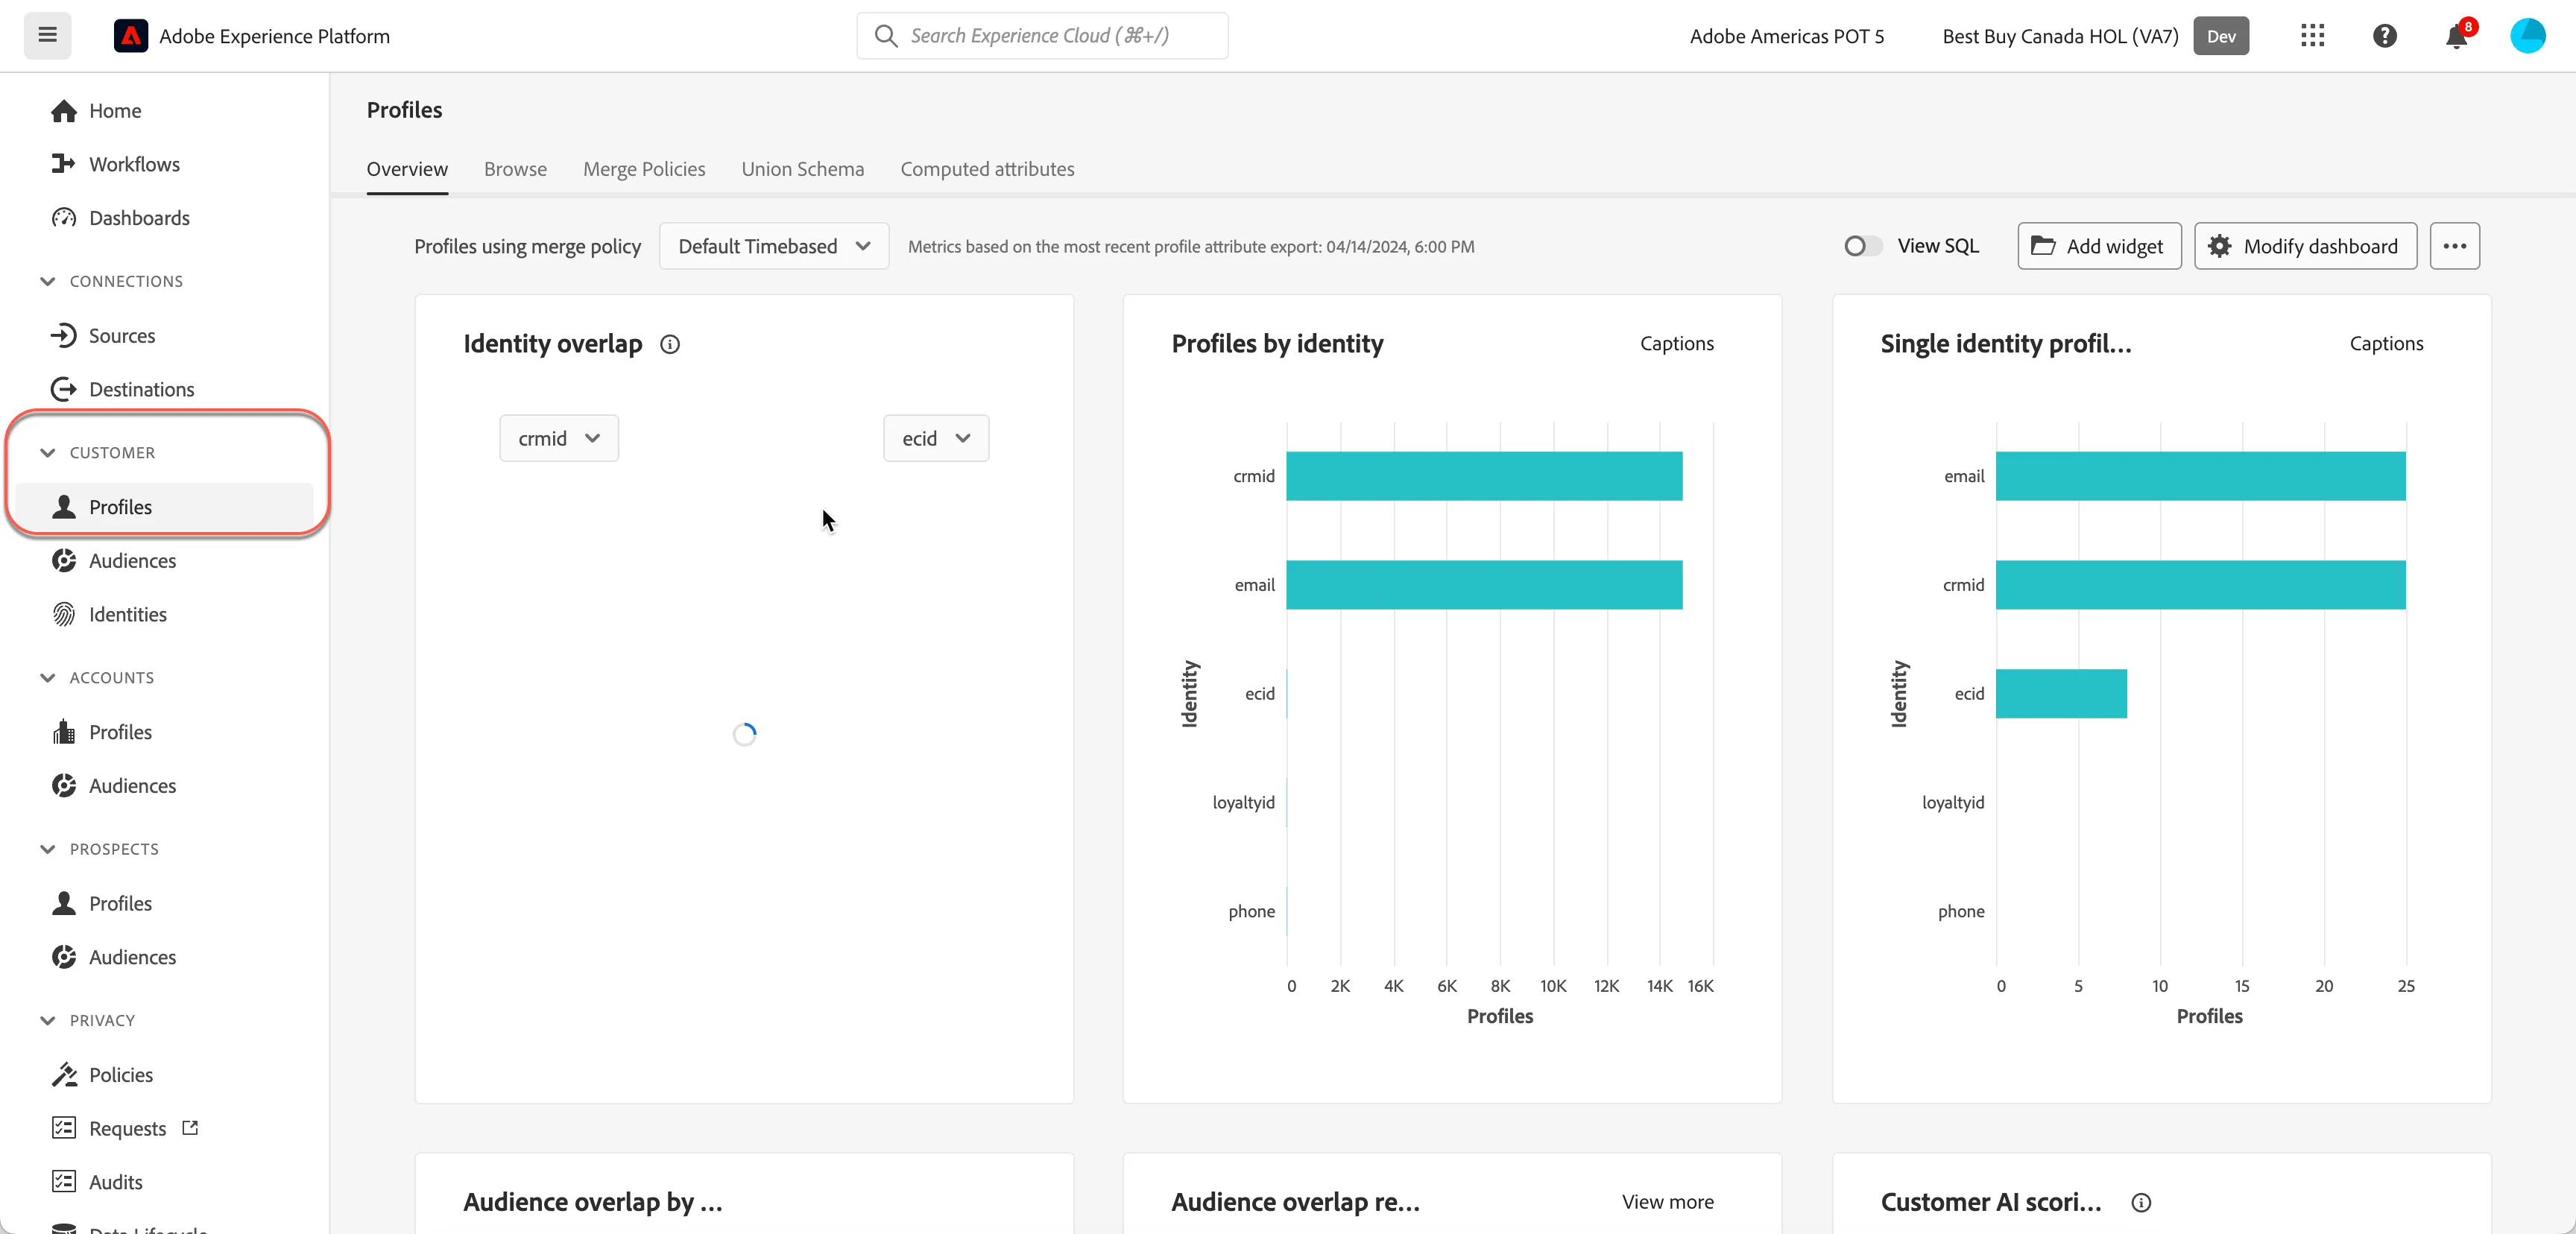Click the Search Experience Cloud field
This screenshot has height=1234, width=2576.
(1042, 36)
